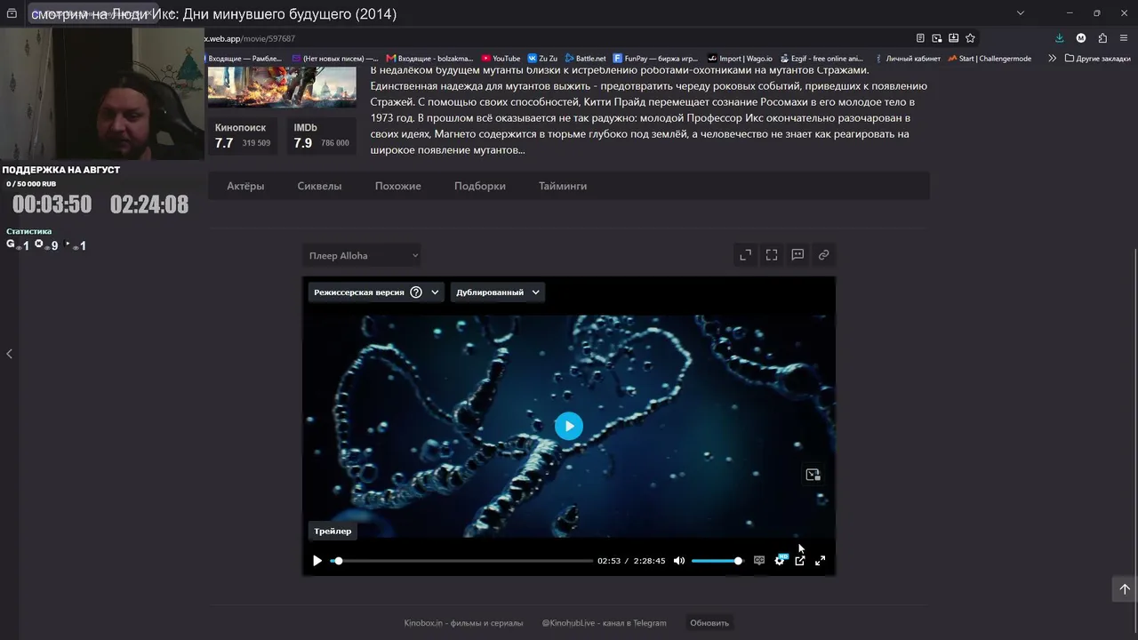Toggle subtitles CC icon in the player
The height and width of the screenshot is (640, 1138).
pyautogui.click(x=759, y=561)
